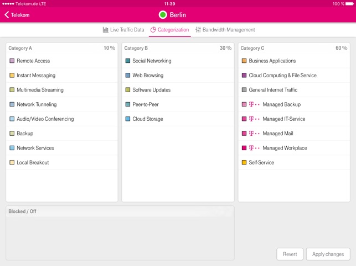
Task: Select the Social Networking teal swatch
Action: pyautogui.click(x=128, y=61)
